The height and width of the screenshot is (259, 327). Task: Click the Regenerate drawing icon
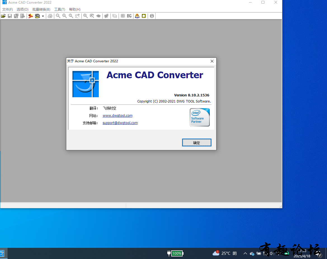pos(106,16)
